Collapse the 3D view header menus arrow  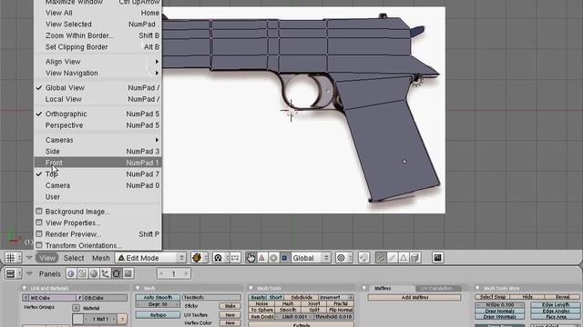(29, 258)
